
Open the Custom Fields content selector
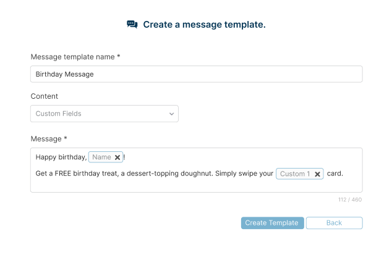pos(104,114)
